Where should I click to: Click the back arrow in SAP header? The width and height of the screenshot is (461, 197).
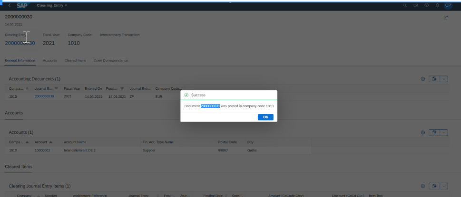(10, 5)
